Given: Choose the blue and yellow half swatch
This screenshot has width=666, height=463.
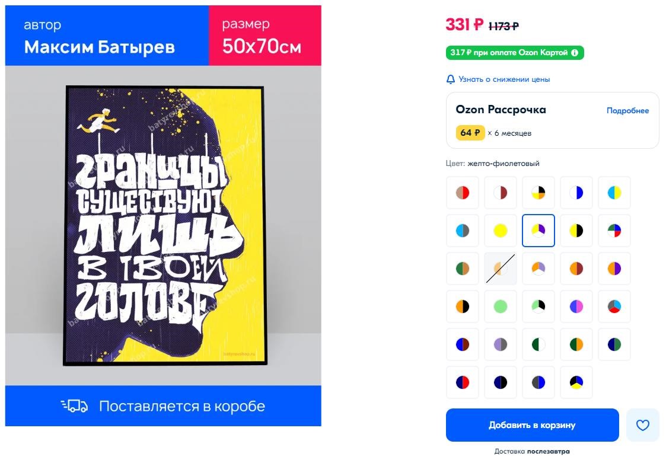Looking at the screenshot, I should pyautogui.click(x=614, y=193).
